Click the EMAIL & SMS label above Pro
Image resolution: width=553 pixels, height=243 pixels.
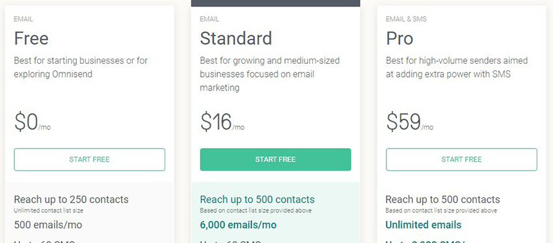coord(406,19)
